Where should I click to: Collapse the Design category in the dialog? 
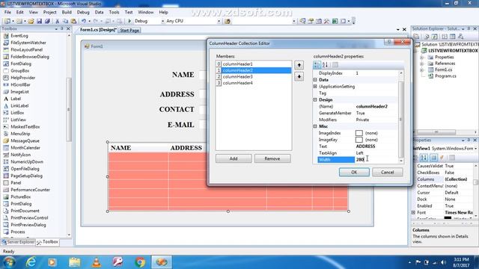pyautogui.click(x=315, y=99)
